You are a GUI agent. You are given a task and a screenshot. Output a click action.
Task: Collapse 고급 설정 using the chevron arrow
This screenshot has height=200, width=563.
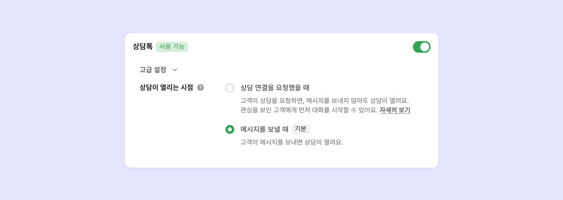click(175, 70)
